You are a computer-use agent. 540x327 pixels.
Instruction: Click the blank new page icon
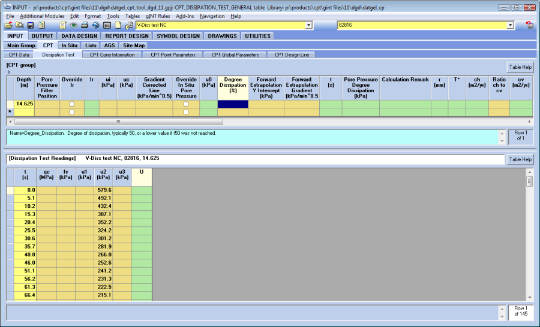point(118,25)
